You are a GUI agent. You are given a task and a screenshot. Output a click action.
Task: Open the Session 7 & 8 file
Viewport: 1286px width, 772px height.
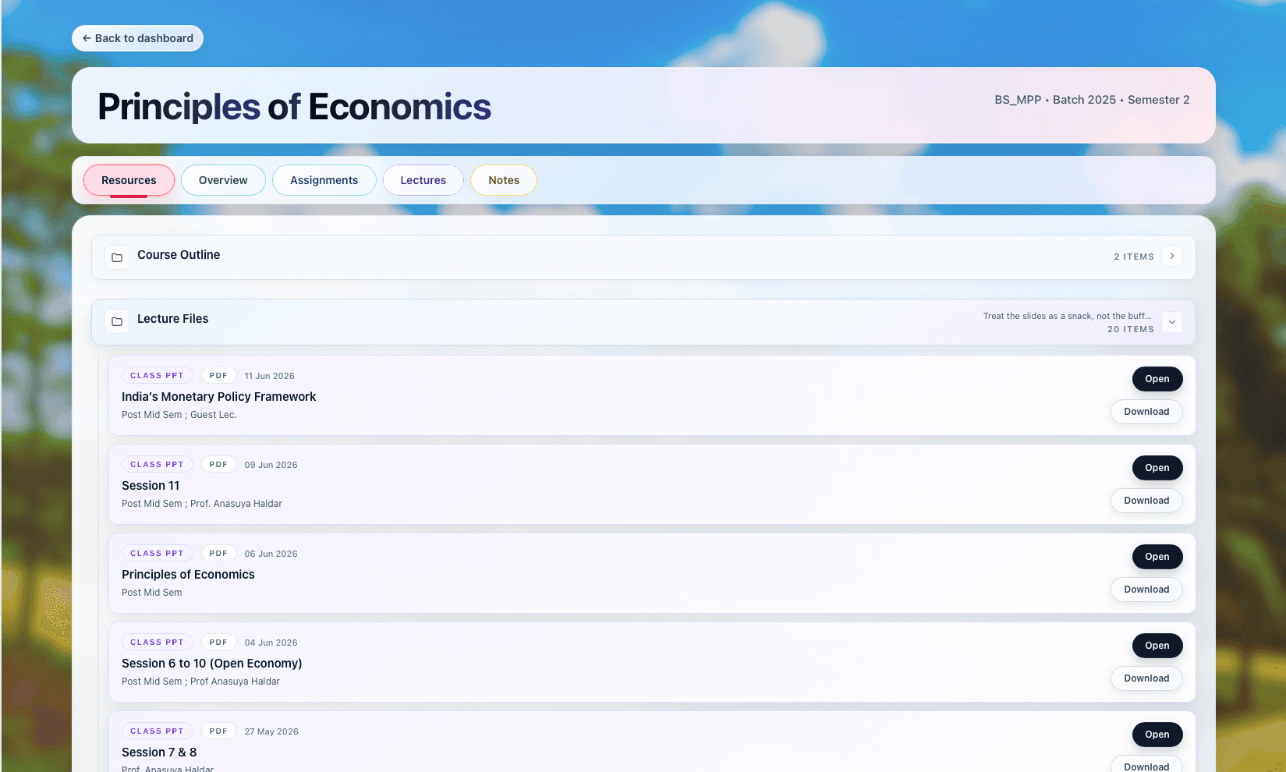coord(1157,735)
